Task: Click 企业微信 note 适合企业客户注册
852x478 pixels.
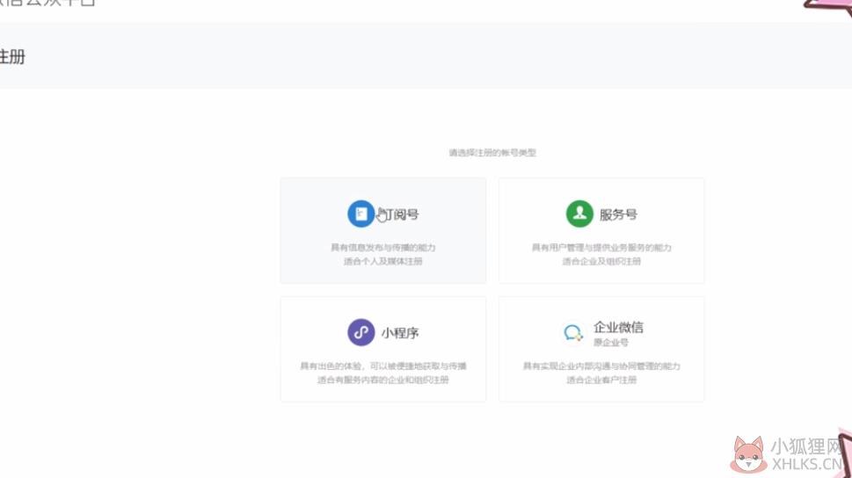Action: 601,380
